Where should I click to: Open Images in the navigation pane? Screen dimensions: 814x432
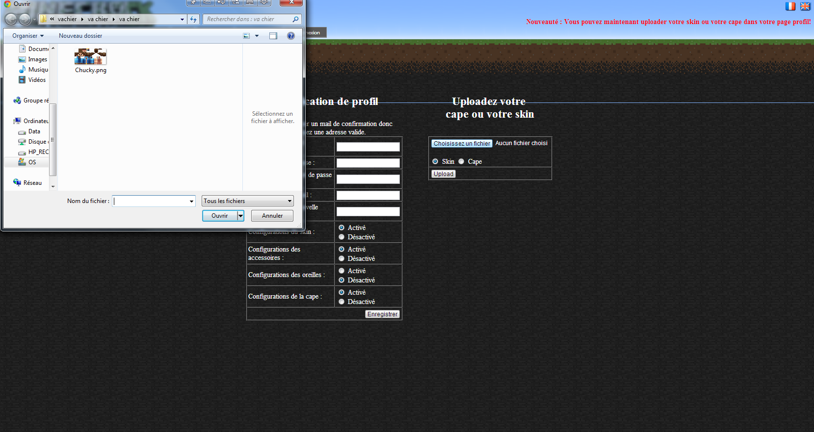(37, 59)
